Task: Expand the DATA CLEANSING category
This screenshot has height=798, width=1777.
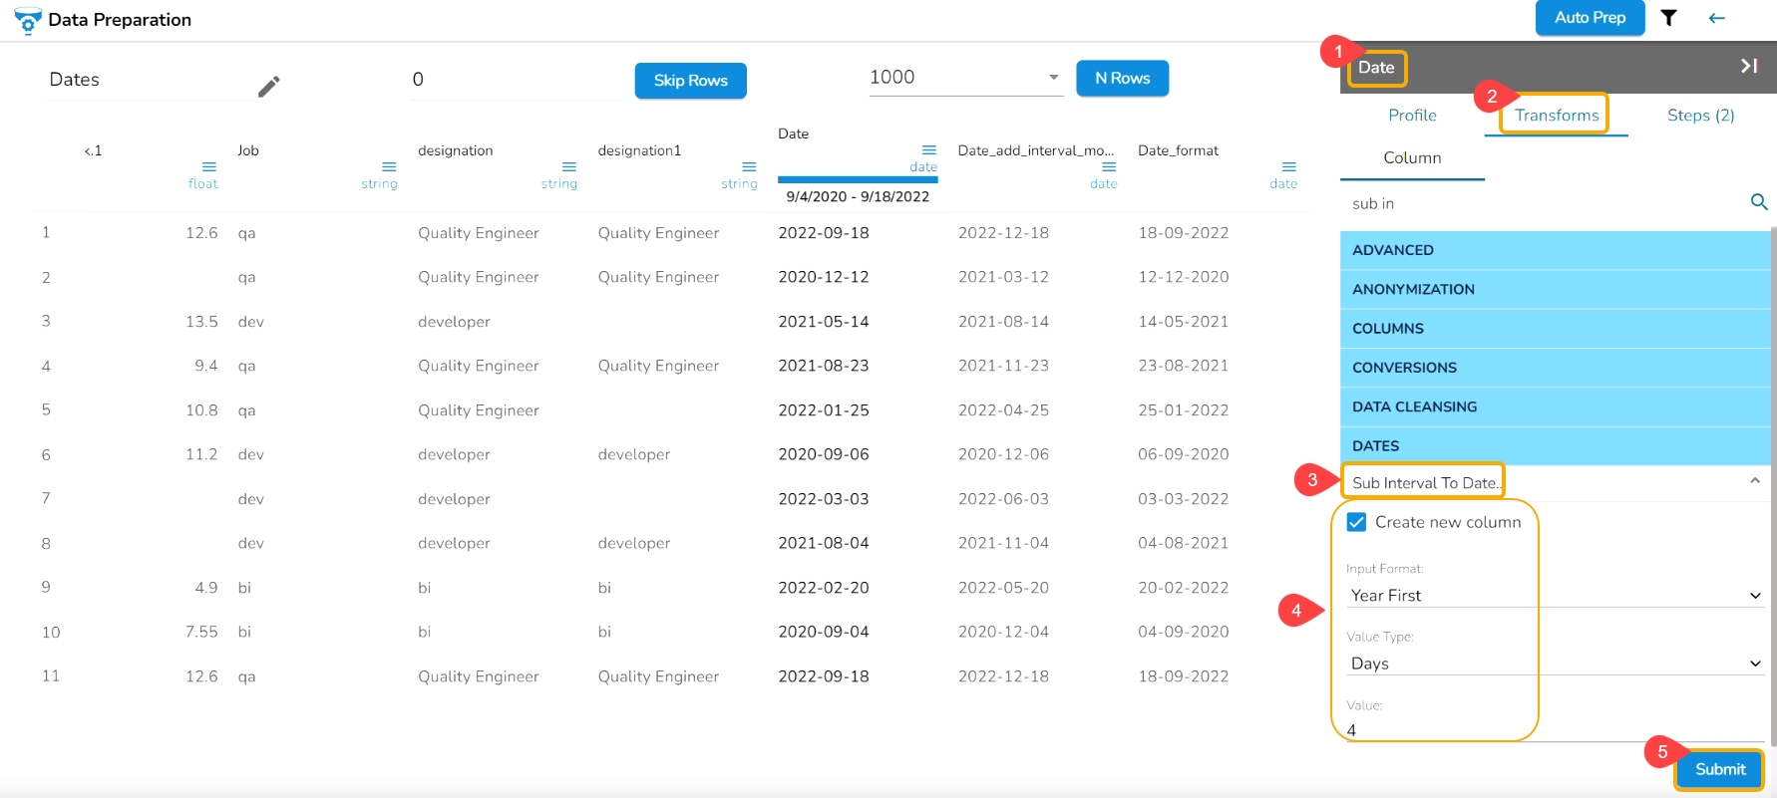Action: tap(1555, 406)
